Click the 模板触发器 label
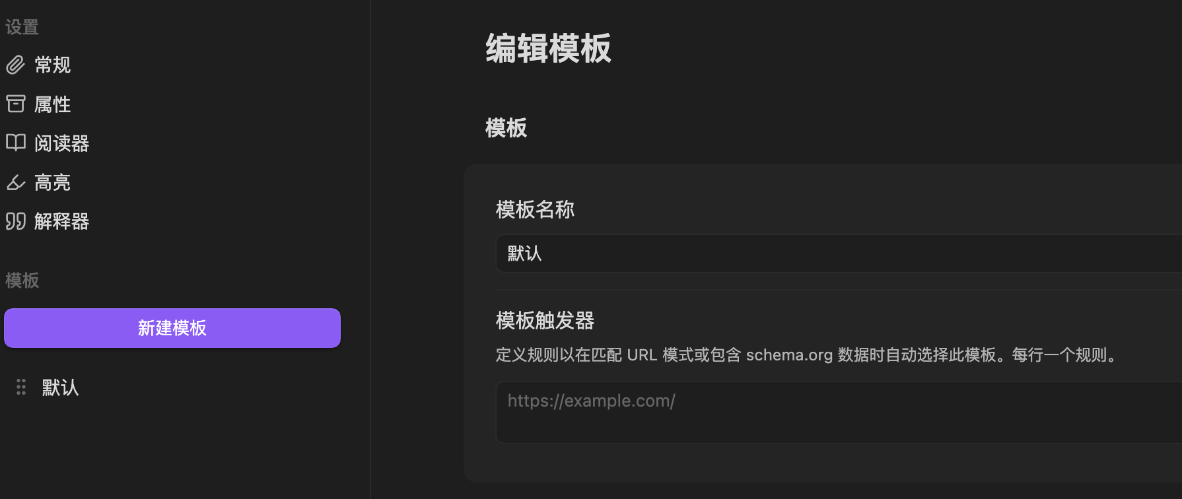The width and height of the screenshot is (1182, 499). [x=545, y=321]
